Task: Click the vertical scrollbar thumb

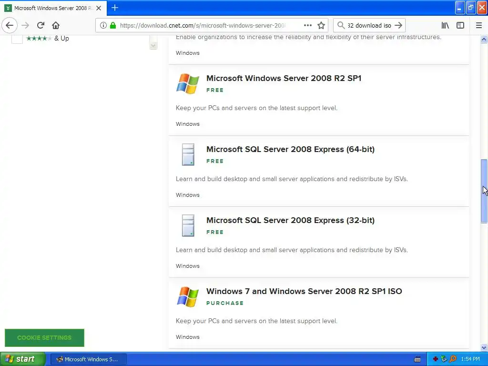Action: (x=484, y=191)
